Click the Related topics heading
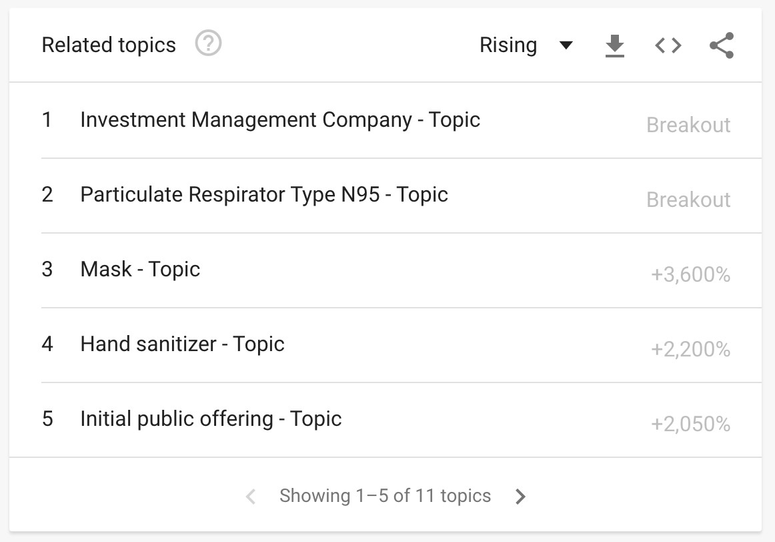Image resolution: width=775 pixels, height=542 pixels. coord(109,45)
